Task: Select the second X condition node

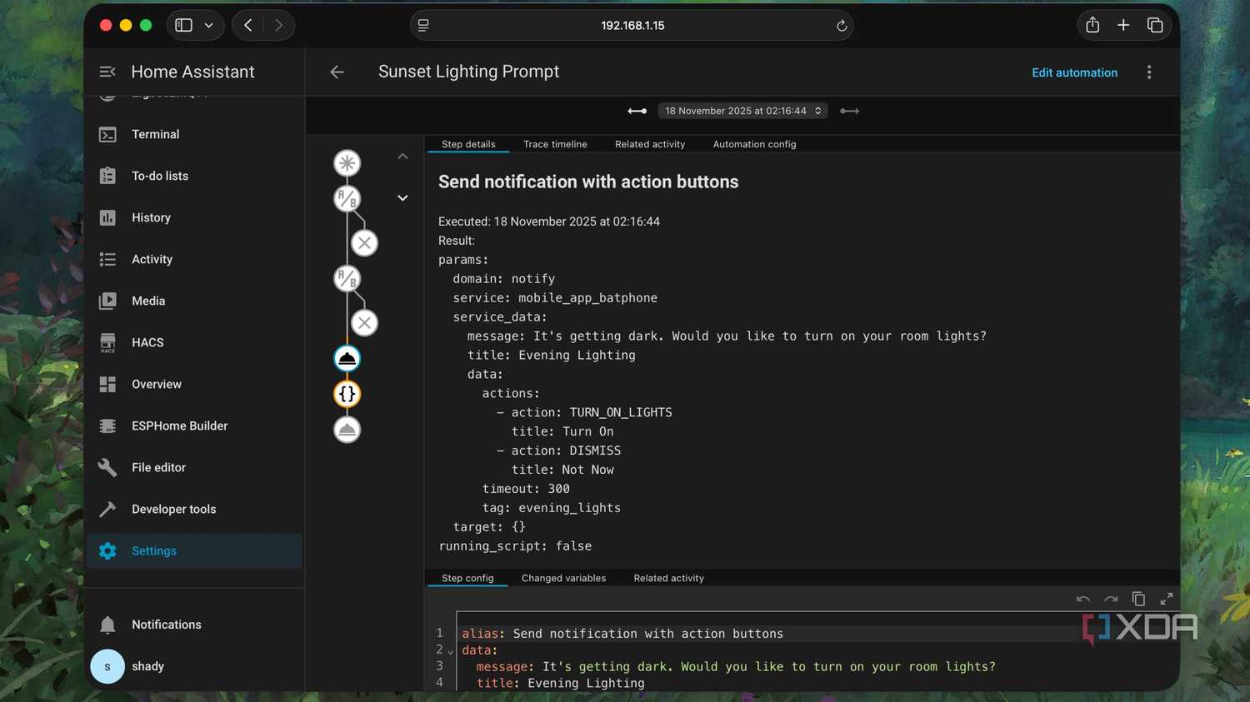Action: 364,323
